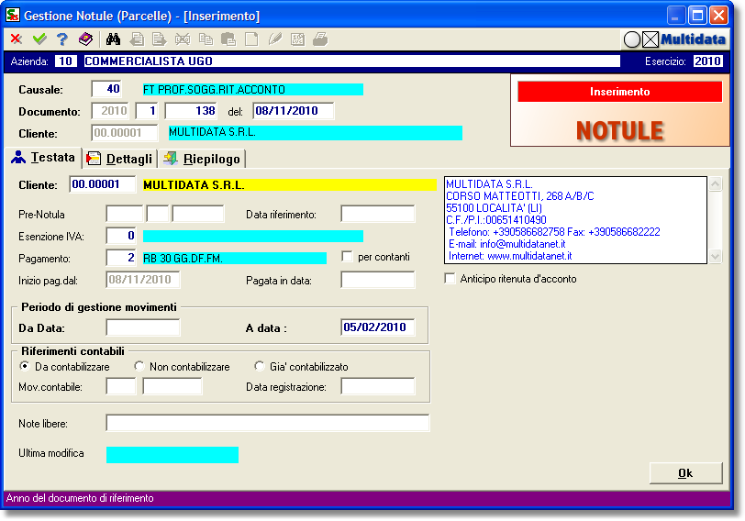Image resolution: width=745 pixels, height=521 pixels.
Task: Open the Riepilogo tab
Action: 202,159
